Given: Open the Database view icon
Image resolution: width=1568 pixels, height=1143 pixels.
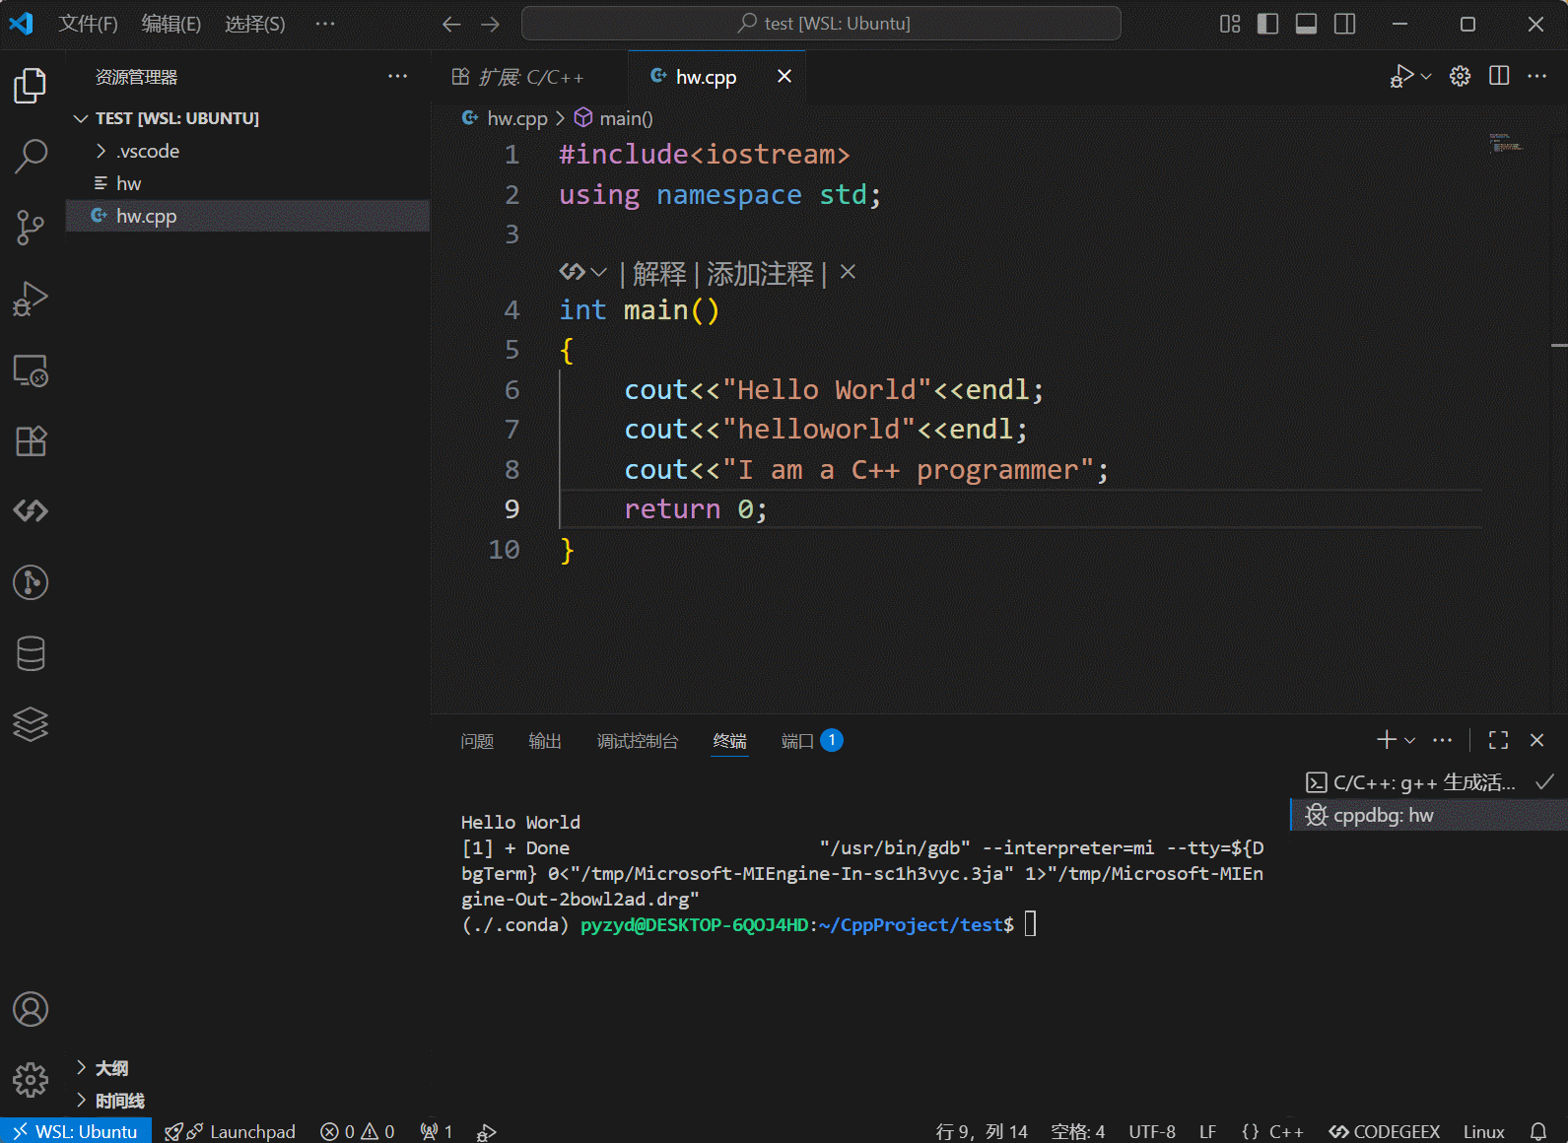Looking at the screenshot, I should pos(31,653).
